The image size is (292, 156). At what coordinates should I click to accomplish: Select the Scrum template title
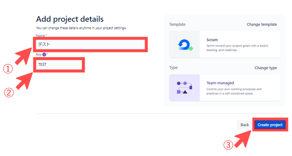point(212,40)
